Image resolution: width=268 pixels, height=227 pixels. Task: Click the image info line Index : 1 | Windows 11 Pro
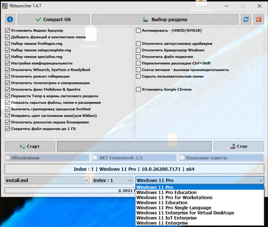point(134,169)
